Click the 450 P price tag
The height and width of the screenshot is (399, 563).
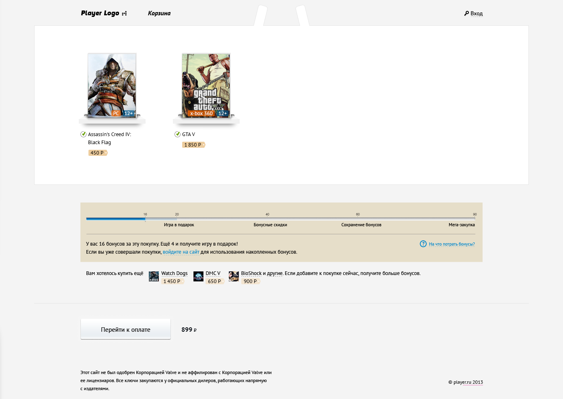pos(97,153)
